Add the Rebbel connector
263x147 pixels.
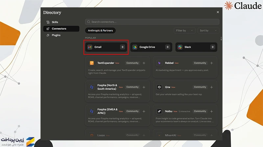pos(211,63)
